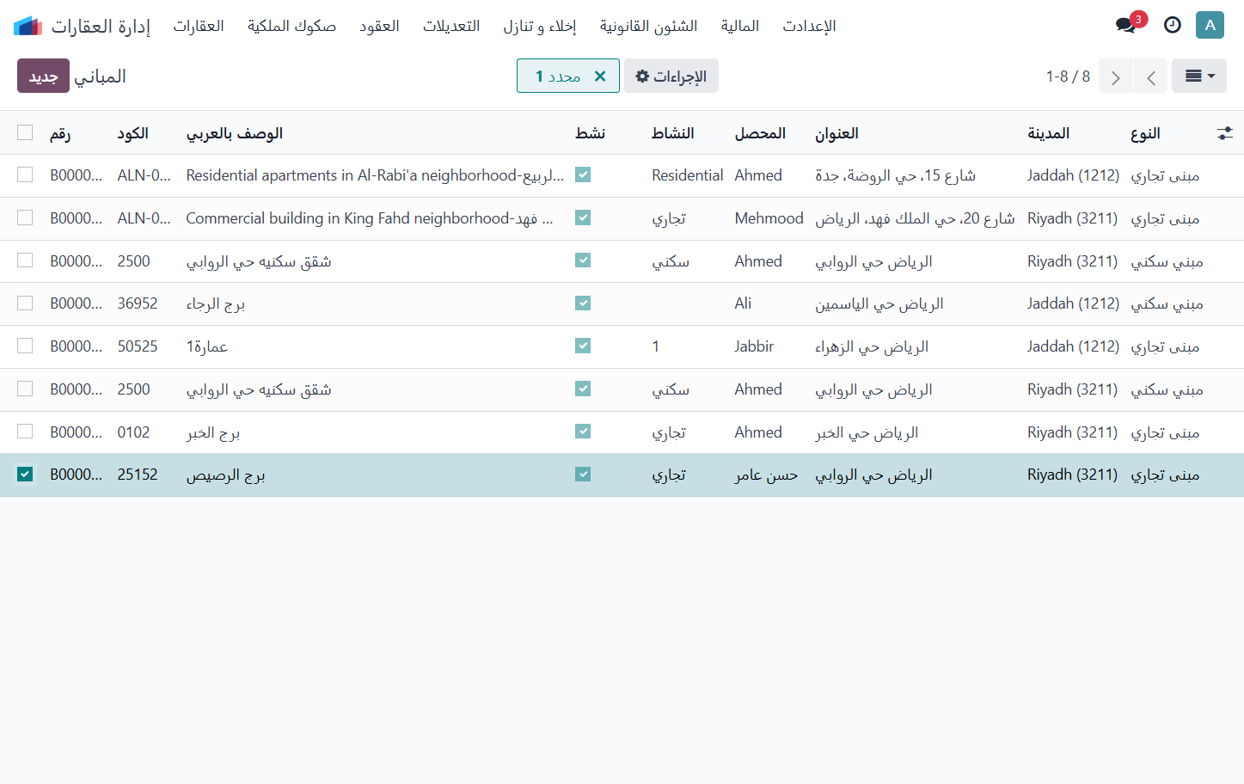This screenshot has height=784, width=1244.
Task: Select row checkbox for عمارة1
Action: (25, 346)
